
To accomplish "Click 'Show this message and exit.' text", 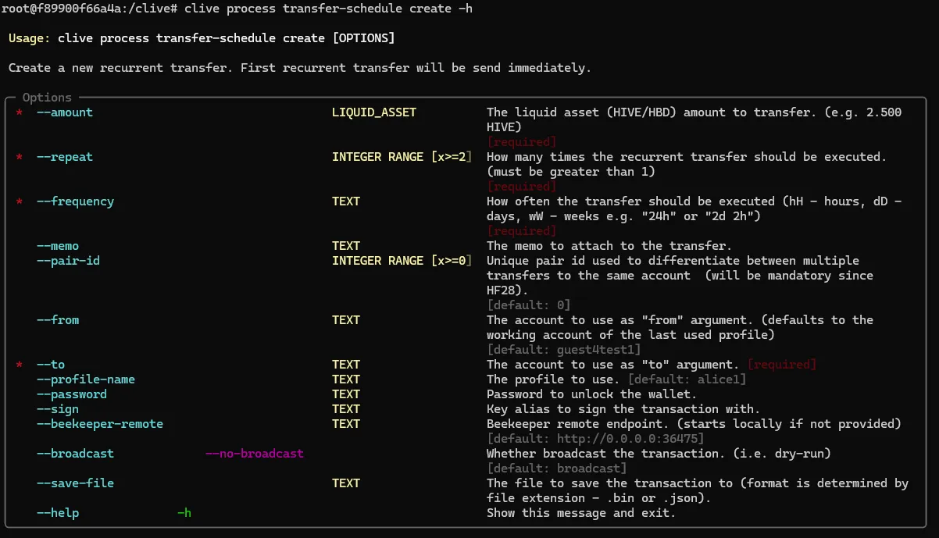I will 581,513.
